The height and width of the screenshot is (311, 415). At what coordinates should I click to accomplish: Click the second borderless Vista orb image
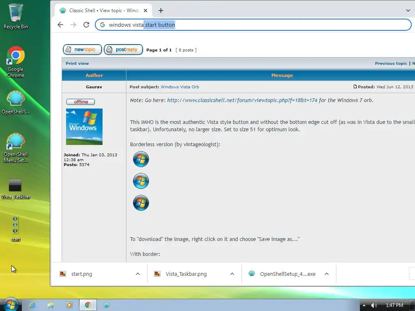141,181
